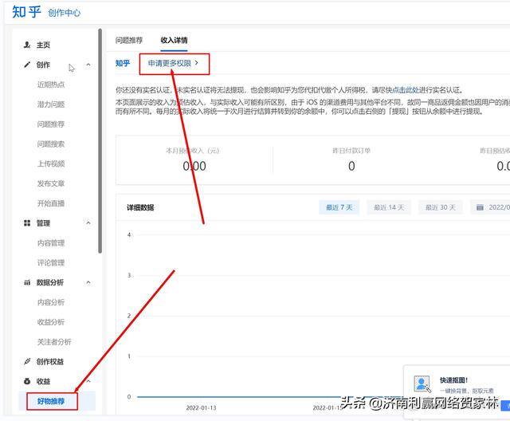
Task: Select 开始直播 in sidebar
Action: (x=51, y=203)
